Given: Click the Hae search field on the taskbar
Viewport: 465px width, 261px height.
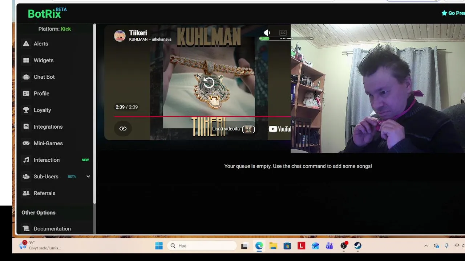Looking at the screenshot, I should pyautogui.click(x=202, y=246).
